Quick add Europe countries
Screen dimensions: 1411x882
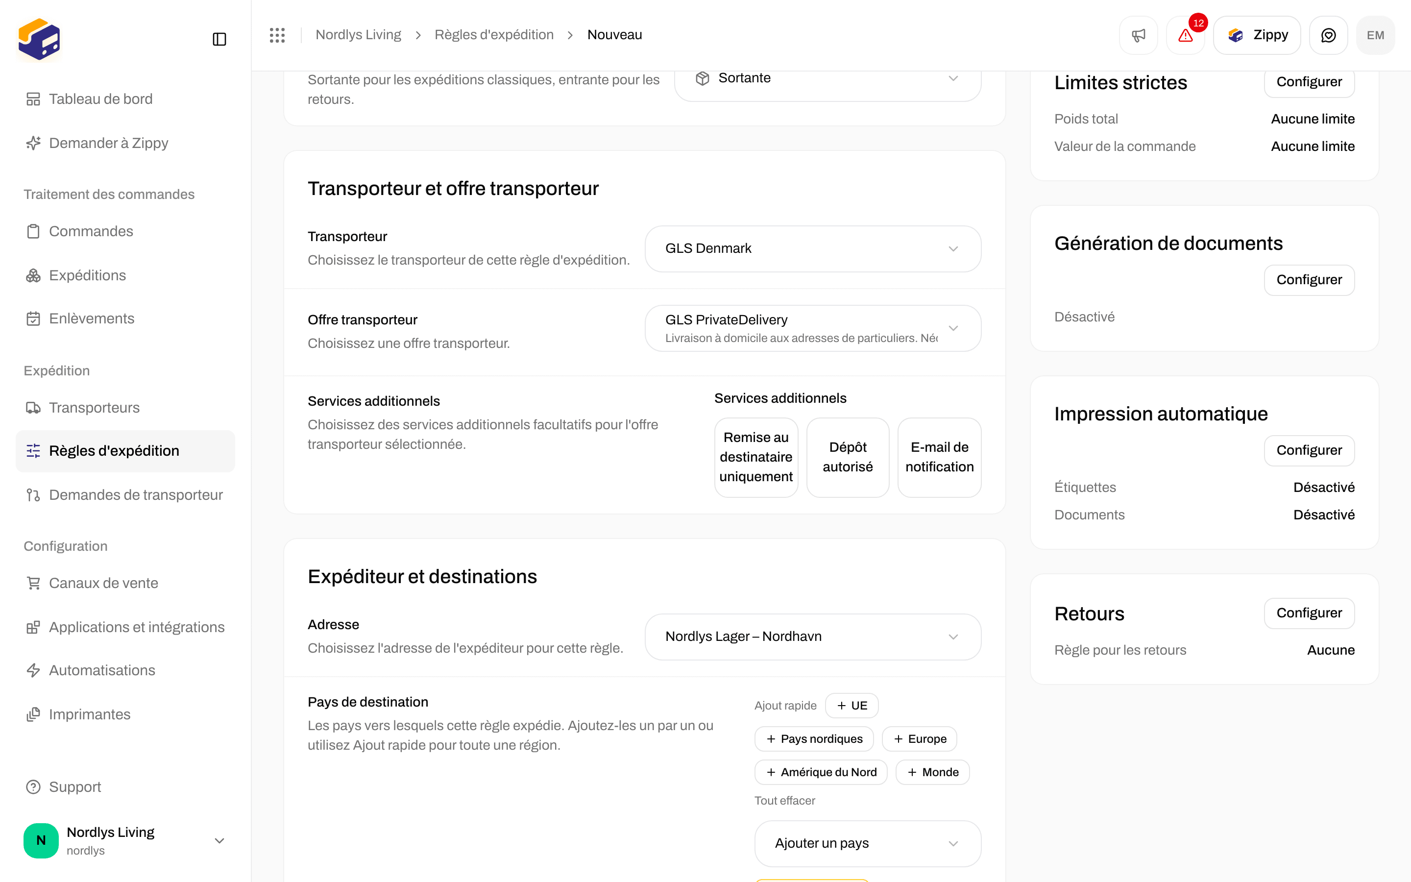tap(920, 739)
